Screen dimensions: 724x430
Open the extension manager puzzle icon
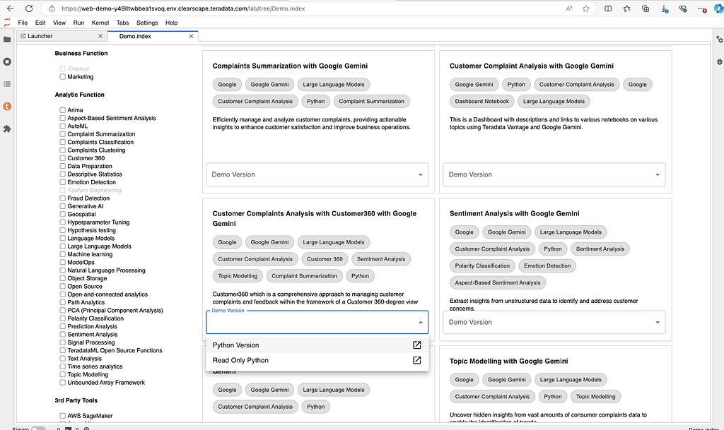tap(7, 129)
